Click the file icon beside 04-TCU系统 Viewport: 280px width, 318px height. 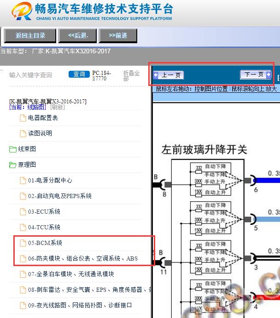pos(23,227)
